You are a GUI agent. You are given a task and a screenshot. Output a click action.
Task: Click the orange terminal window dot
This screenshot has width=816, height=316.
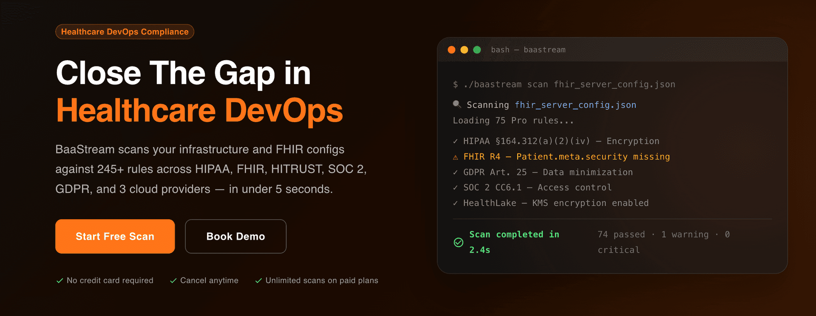[x=452, y=50]
